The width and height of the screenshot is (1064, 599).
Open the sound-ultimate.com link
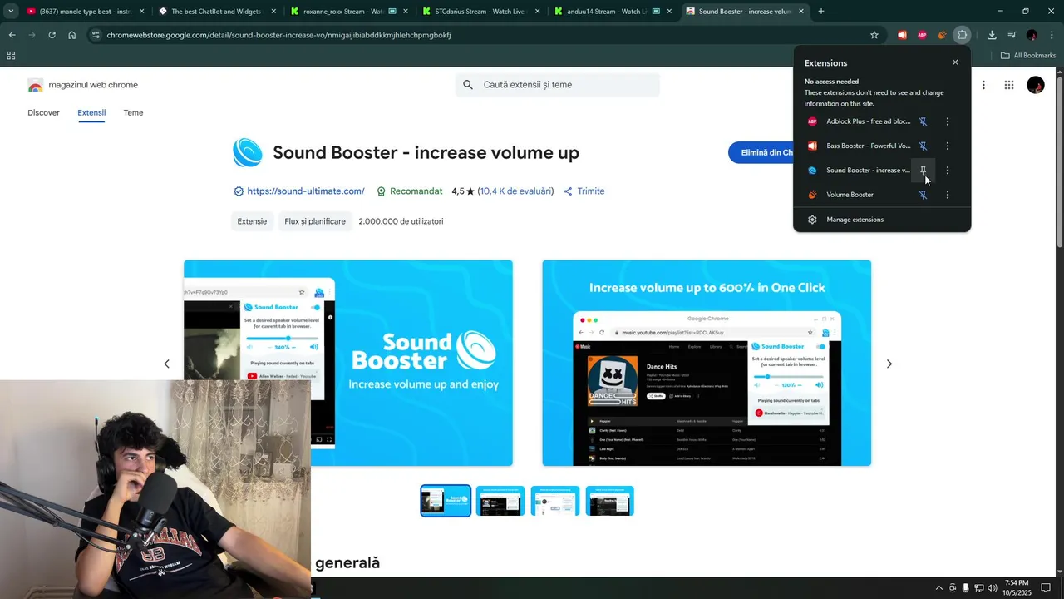pos(306,191)
